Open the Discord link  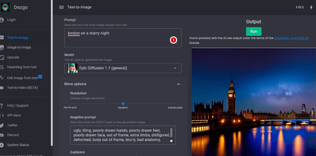pos(13,135)
